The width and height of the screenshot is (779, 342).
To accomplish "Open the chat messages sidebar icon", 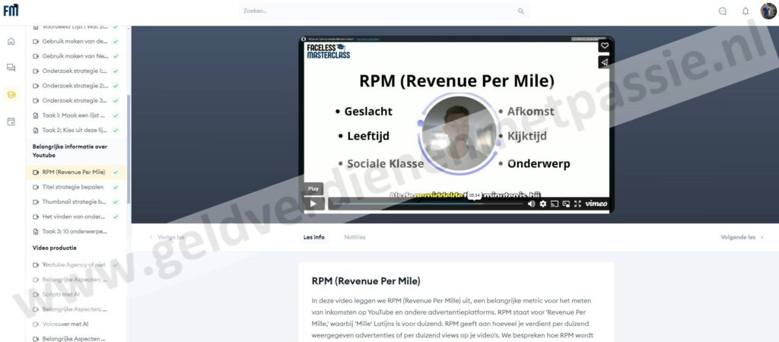I will (x=11, y=68).
